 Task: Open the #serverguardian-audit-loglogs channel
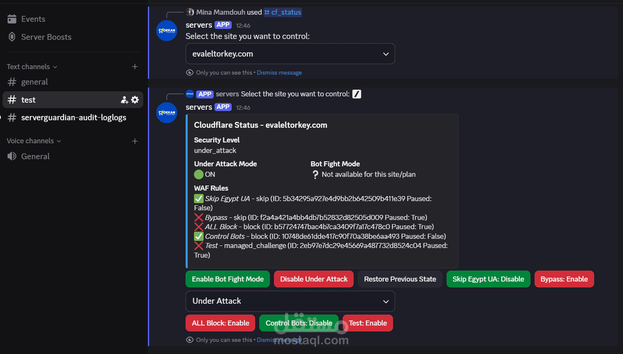click(74, 117)
